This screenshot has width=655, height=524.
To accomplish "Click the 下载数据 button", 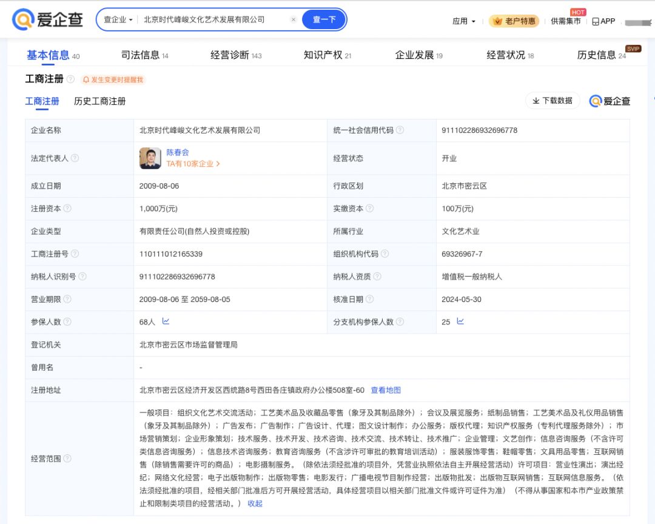I will tap(553, 101).
